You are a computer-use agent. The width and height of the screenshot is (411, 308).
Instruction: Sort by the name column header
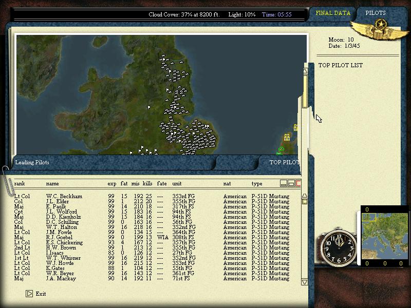[x=52, y=184]
